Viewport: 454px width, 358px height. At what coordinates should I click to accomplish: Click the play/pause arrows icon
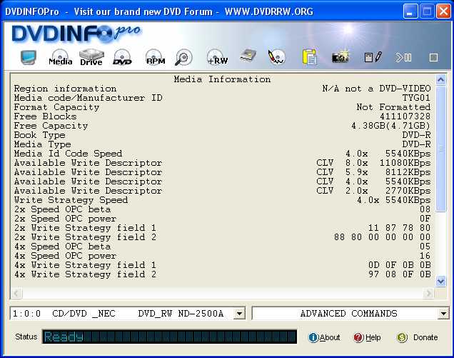point(403,57)
